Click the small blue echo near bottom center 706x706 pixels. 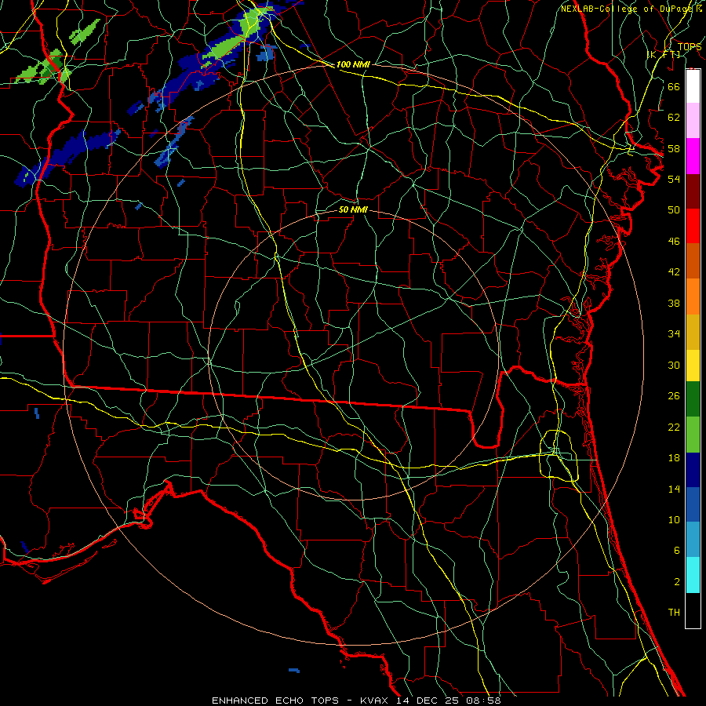[x=294, y=671]
